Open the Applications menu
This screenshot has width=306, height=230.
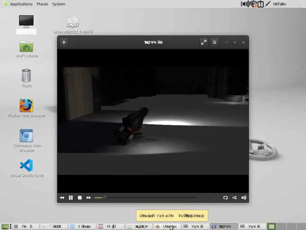[21, 4]
